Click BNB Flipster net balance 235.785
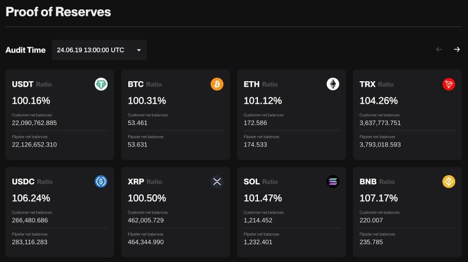 (x=371, y=242)
